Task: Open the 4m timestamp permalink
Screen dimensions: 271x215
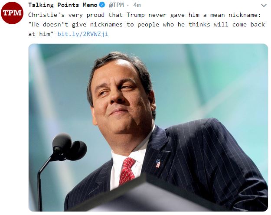Action: pyautogui.click(x=137, y=5)
